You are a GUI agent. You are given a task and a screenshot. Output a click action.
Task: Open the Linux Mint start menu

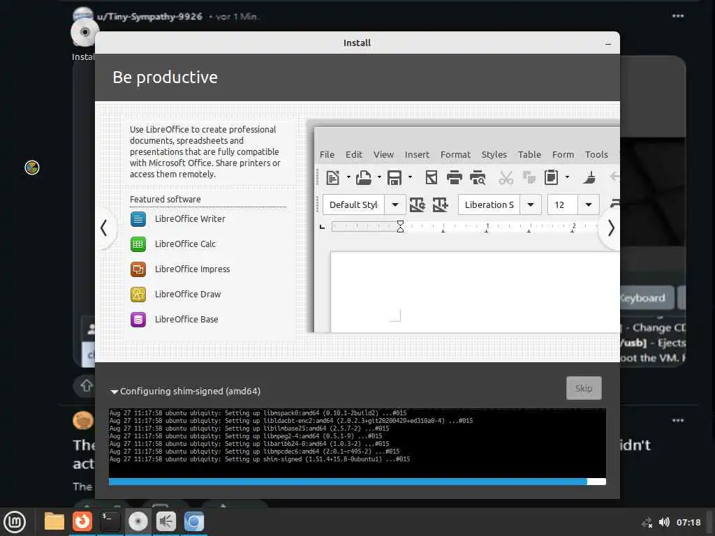tap(15, 522)
